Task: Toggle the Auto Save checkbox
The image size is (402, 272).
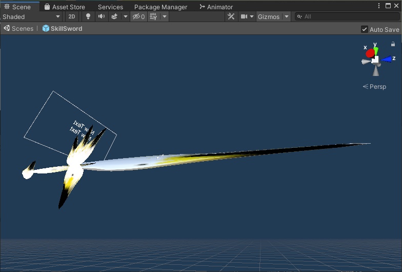Action: [364, 29]
